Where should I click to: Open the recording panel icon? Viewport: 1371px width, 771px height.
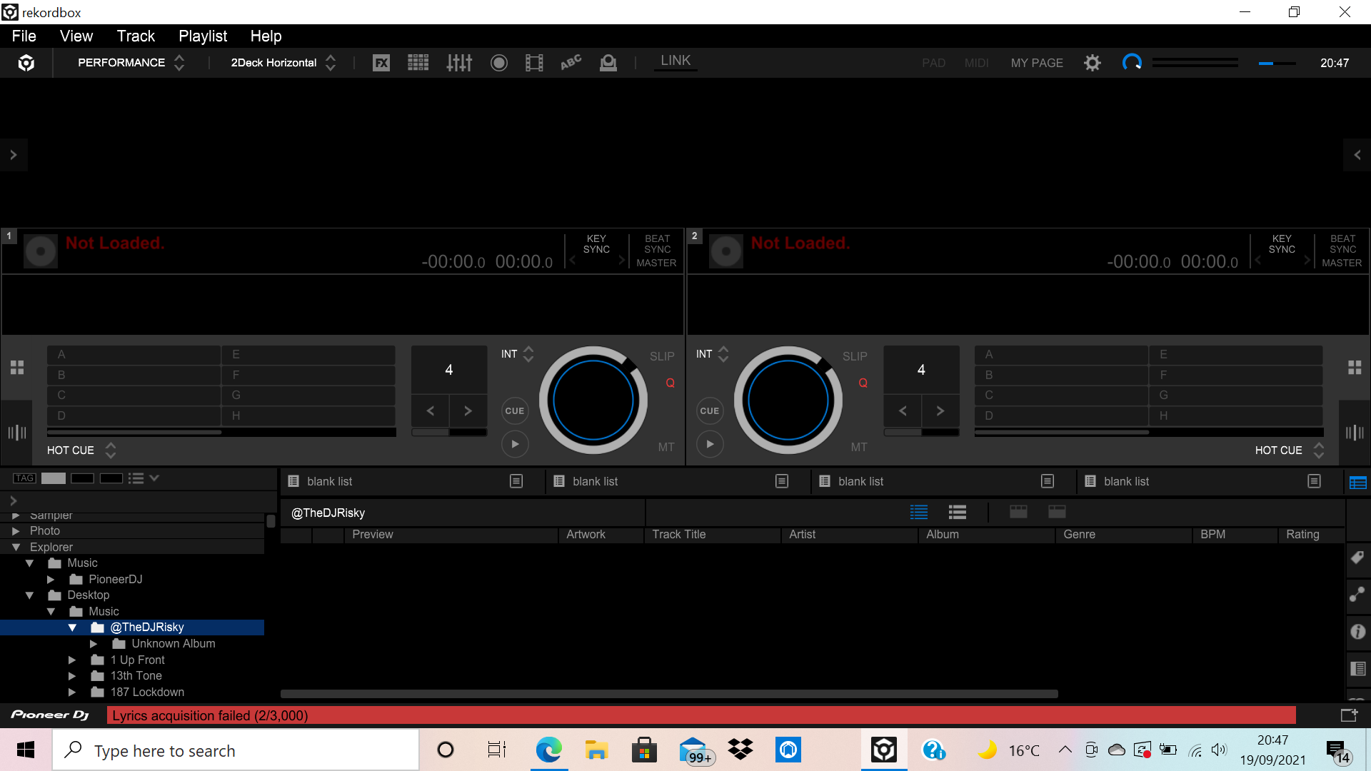pyautogui.click(x=499, y=63)
